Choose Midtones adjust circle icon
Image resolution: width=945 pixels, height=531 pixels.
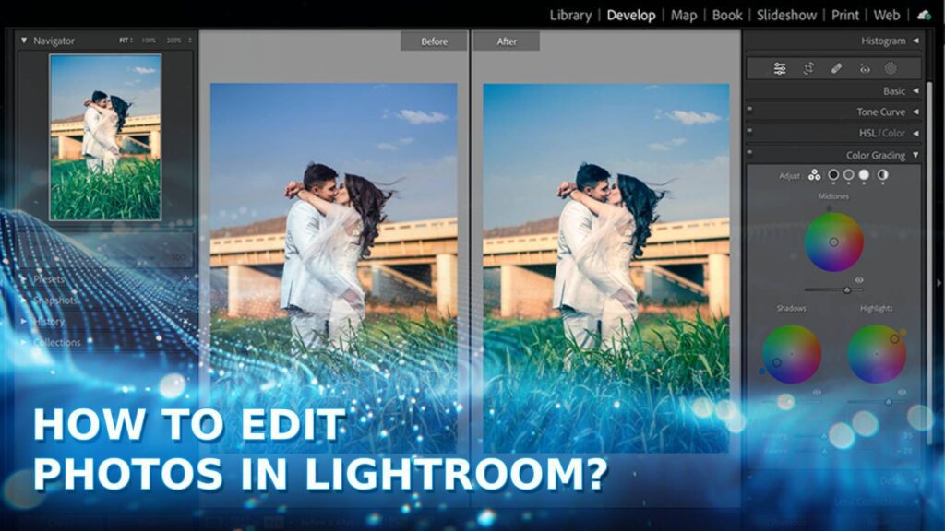849,175
